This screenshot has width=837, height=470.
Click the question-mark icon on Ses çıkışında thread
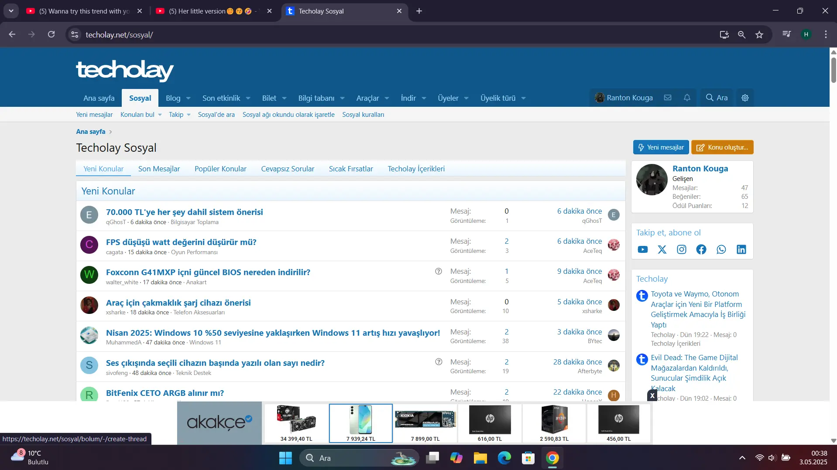[439, 361]
